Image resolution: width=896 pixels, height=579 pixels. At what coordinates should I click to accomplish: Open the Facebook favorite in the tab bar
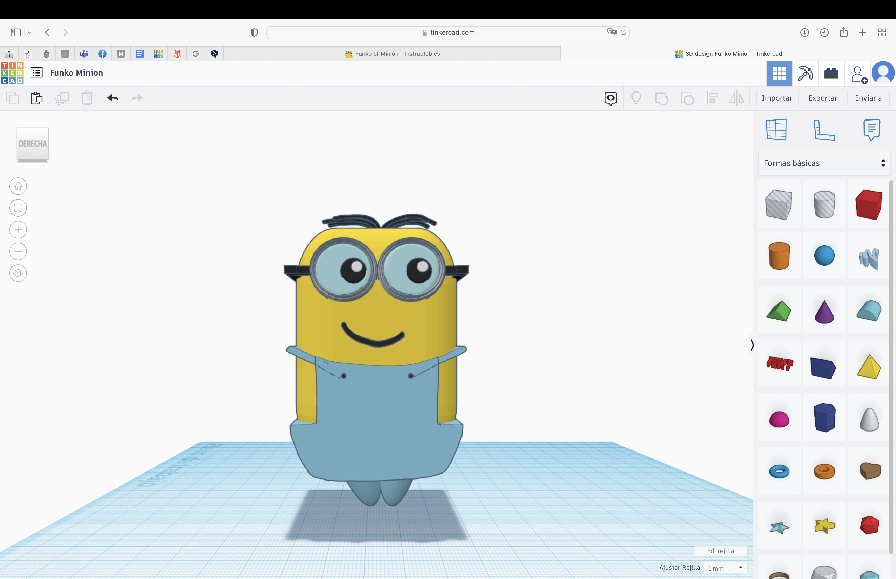[102, 54]
